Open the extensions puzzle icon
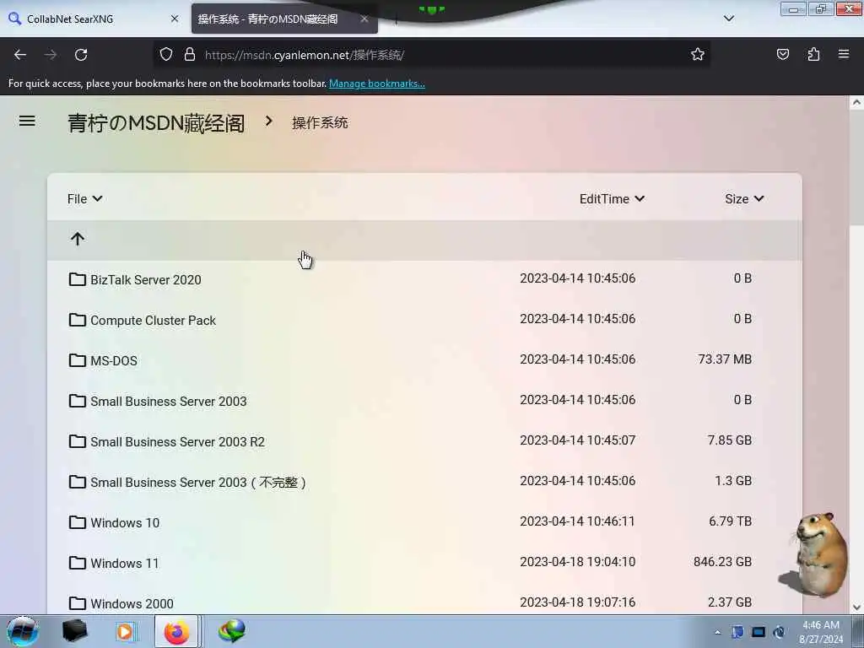The width and height of the screenshot is (864, 648). pyautogui.click(x=813, y=54)
